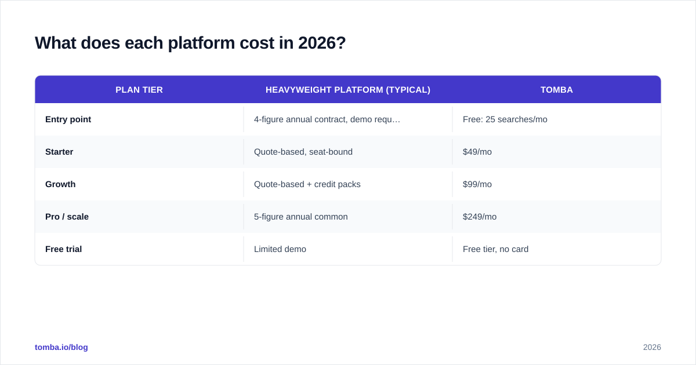This screenshot has height=365, width=696.
Task: Click the Free tier, no card cell
Action: click(x=496, y=249)
